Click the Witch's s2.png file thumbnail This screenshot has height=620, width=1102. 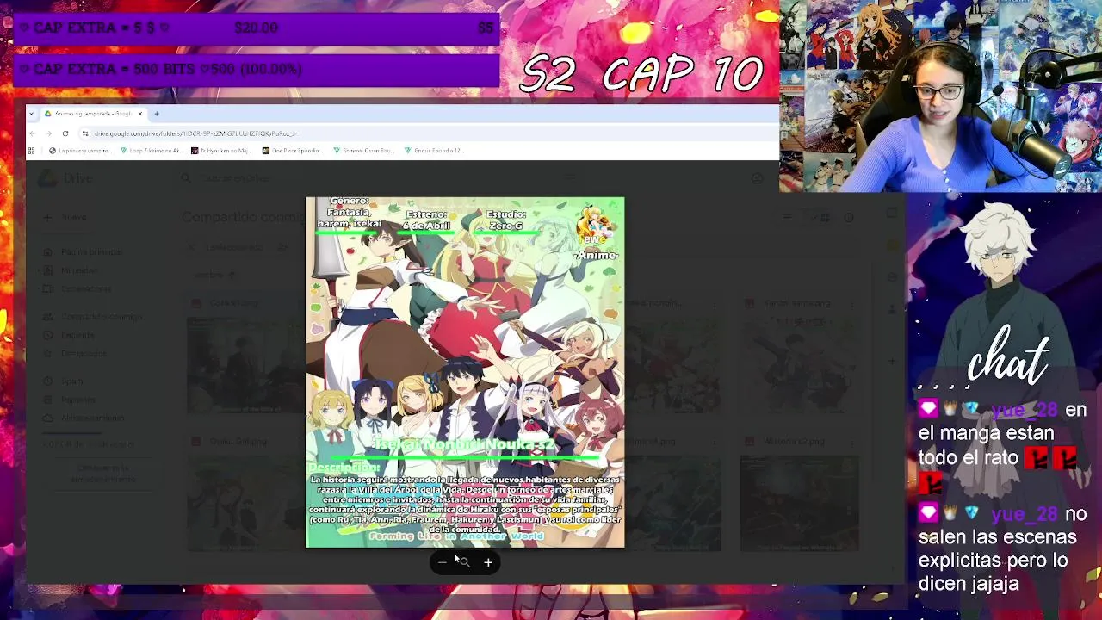point(799,504)
